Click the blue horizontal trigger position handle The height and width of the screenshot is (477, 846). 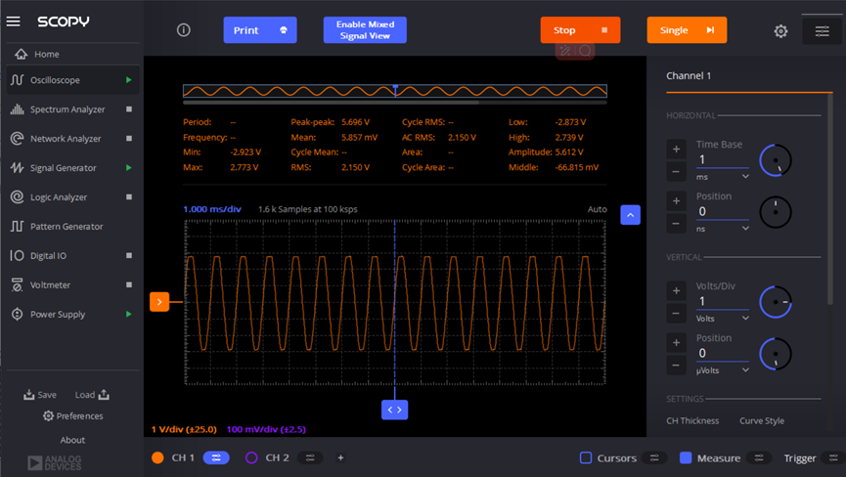[x=394, y=410]
